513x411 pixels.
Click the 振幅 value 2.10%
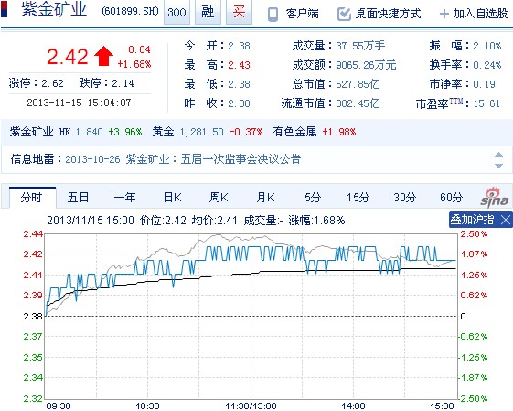tap(487, 46)
